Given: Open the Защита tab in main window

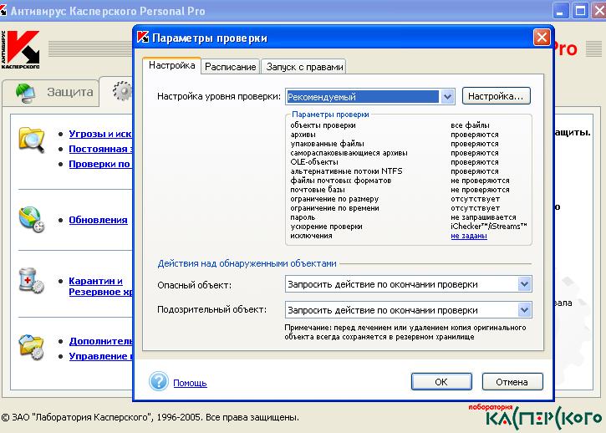Looking at the screenshot, I should [50, 93].
